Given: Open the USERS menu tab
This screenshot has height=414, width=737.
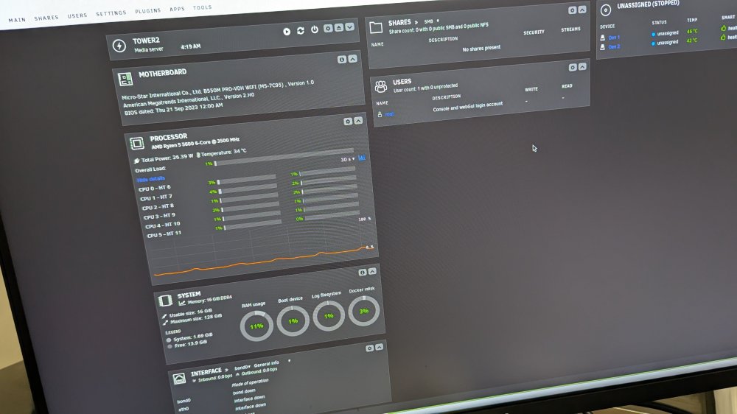Looking at the screenshot, I should (77, 15).
